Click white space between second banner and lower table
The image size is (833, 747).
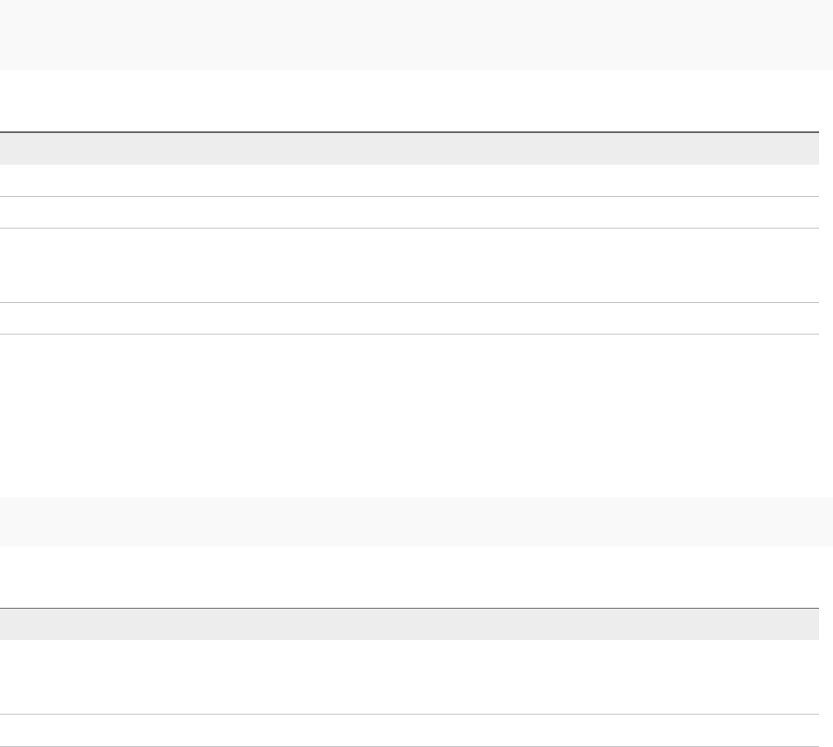pos(409,577)
